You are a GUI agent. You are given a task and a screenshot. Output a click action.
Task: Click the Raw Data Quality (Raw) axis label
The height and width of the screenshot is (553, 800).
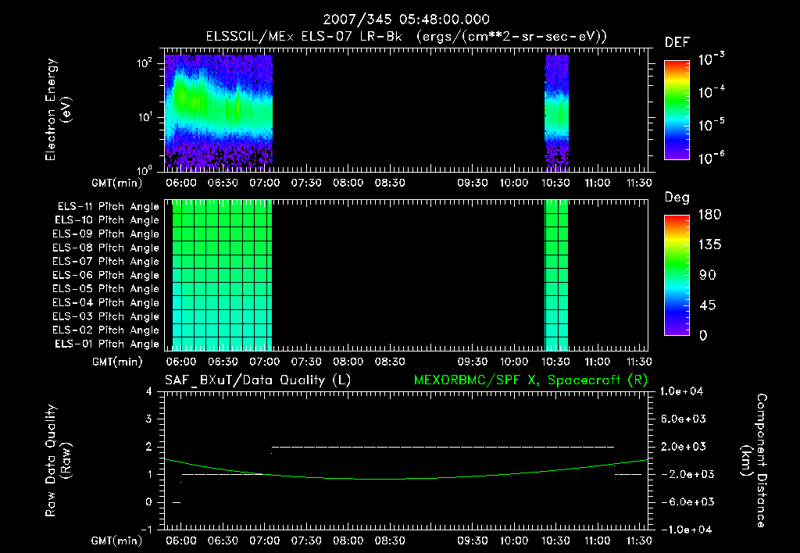(x=58, y=461)
